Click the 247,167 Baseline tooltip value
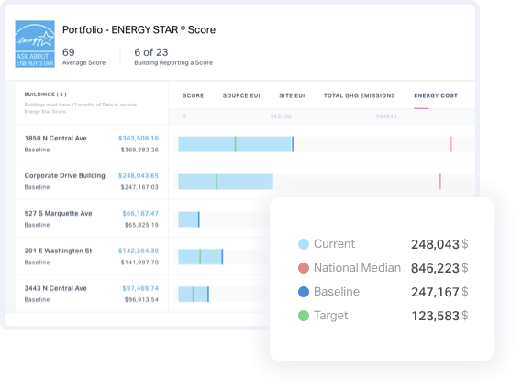Screen dimensions: 522x391 (435, 292)
